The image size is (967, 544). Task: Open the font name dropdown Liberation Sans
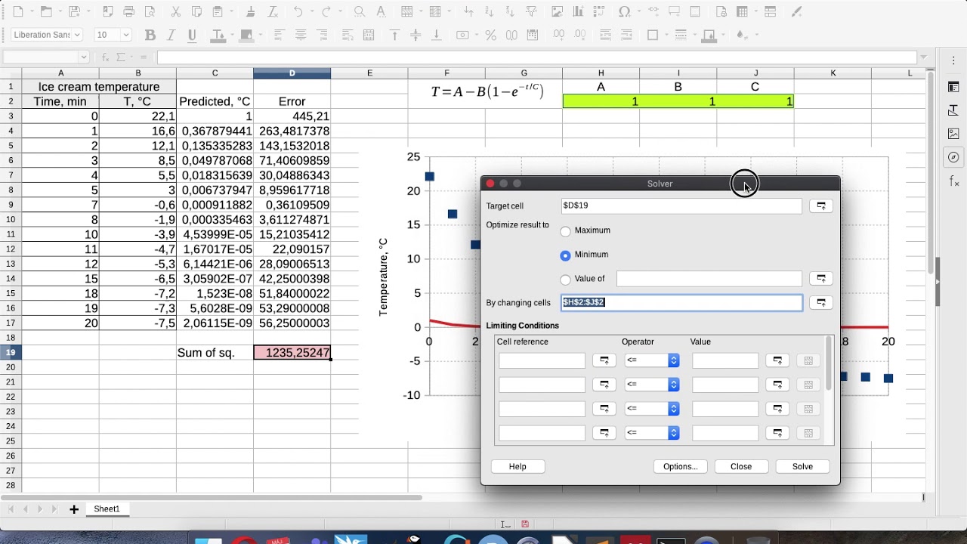pos(76,35)
